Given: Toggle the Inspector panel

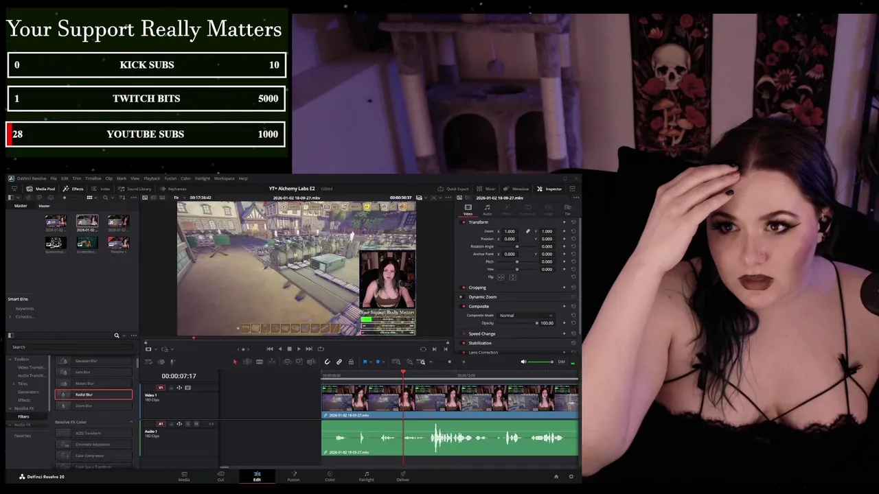Looking at the screenshot, I should 549,189.
